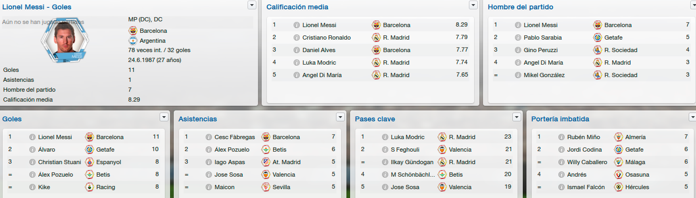Open dropdown arrow of Asistencias panel
The width and height of the screenshot is (696, 198).
tap(341, 117)
